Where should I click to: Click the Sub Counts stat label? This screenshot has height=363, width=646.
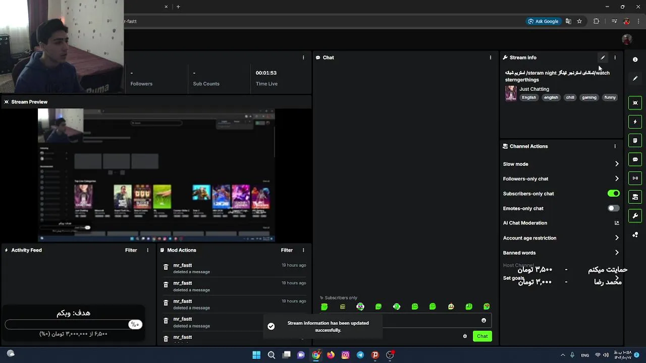(206, 84)
